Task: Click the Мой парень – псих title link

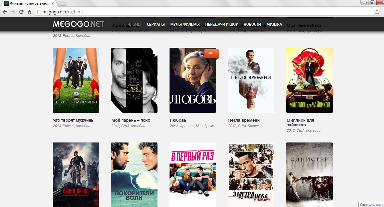Action: 131,120
